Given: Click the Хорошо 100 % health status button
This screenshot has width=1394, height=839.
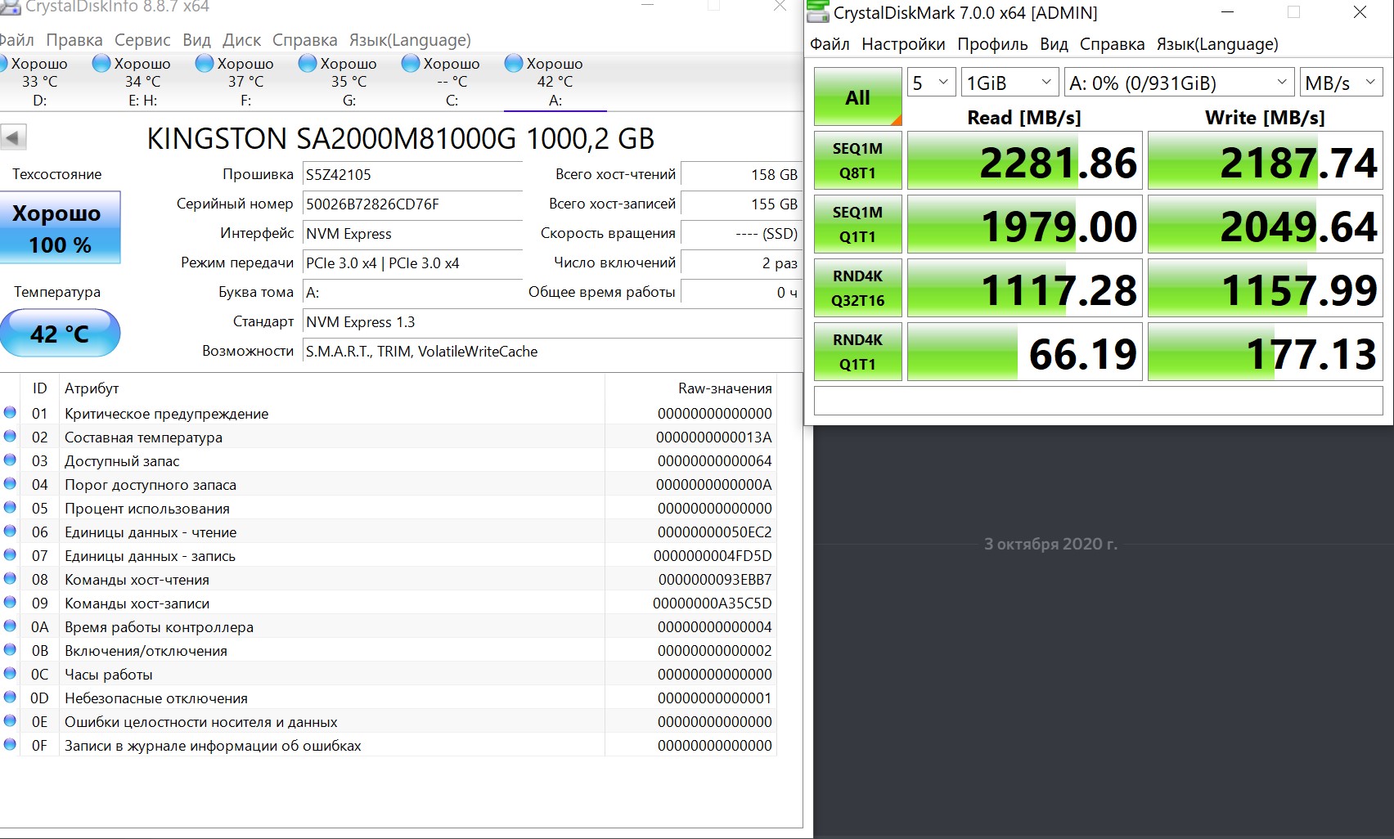Looking at the screenshot, I should coord(60,228).
